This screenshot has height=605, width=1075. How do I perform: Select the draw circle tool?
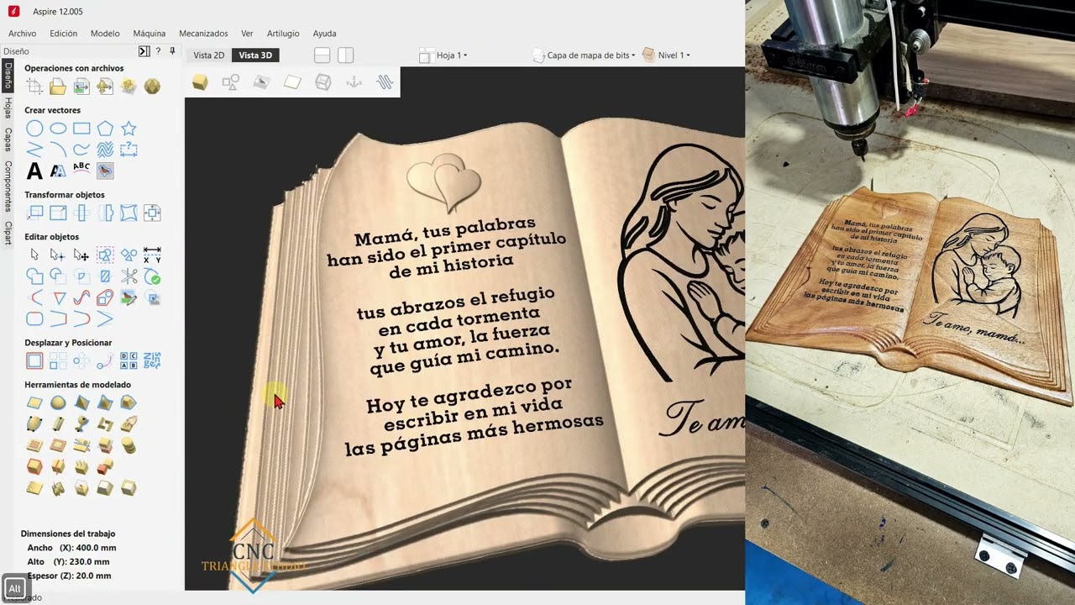34,129
